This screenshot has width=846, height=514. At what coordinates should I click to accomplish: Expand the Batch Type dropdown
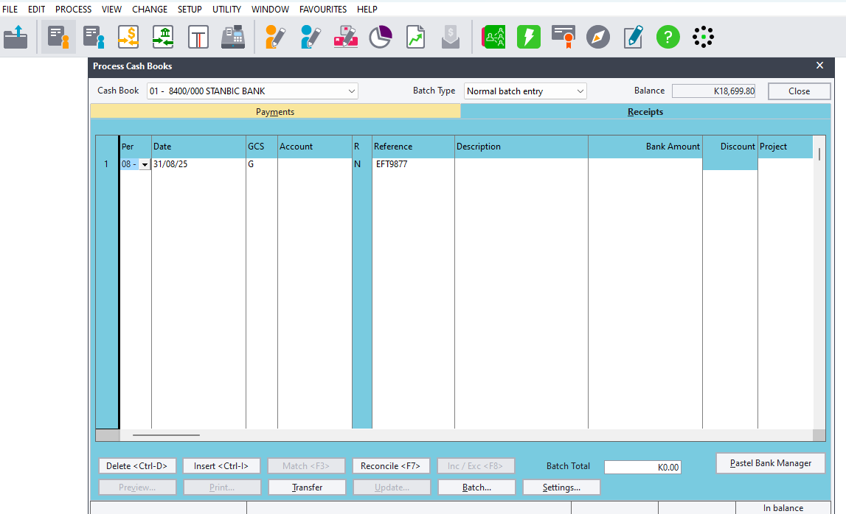(580, 91)
